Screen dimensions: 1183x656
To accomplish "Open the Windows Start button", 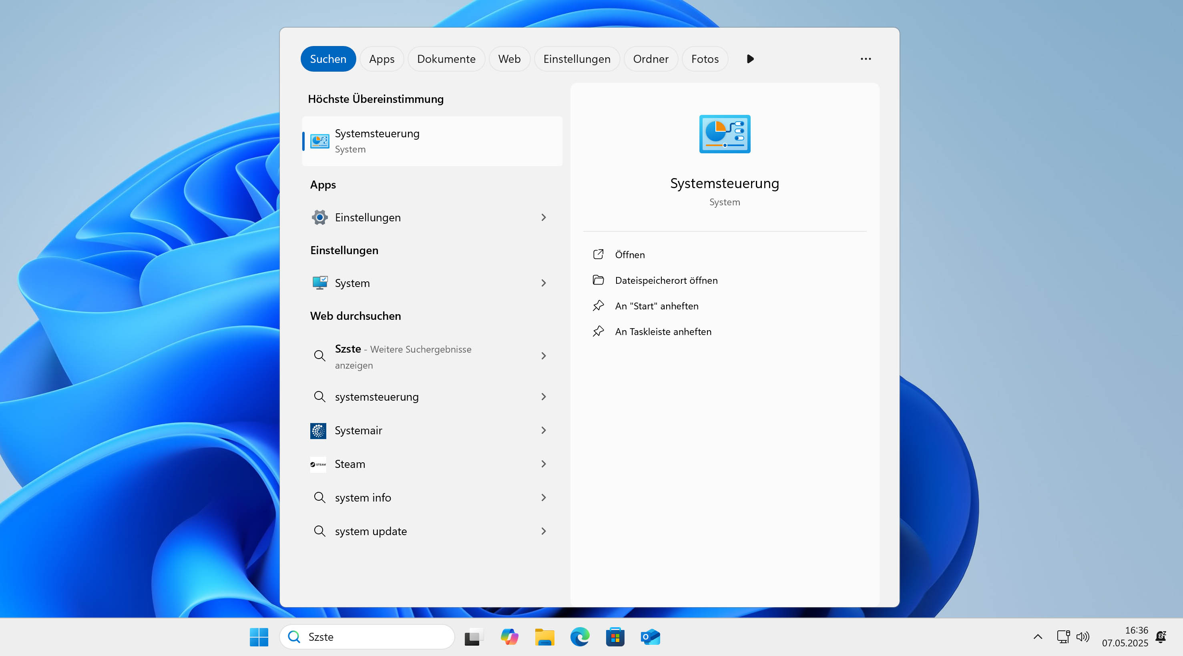I will pyautogui.click(x=259, y=637).
